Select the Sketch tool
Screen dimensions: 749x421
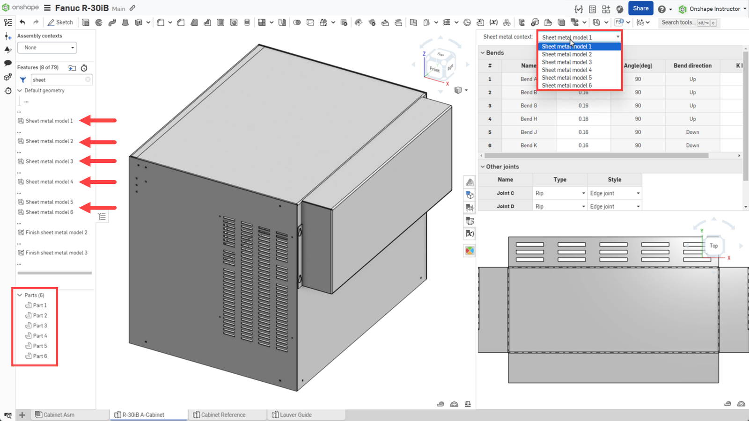[x=60, y=22]
